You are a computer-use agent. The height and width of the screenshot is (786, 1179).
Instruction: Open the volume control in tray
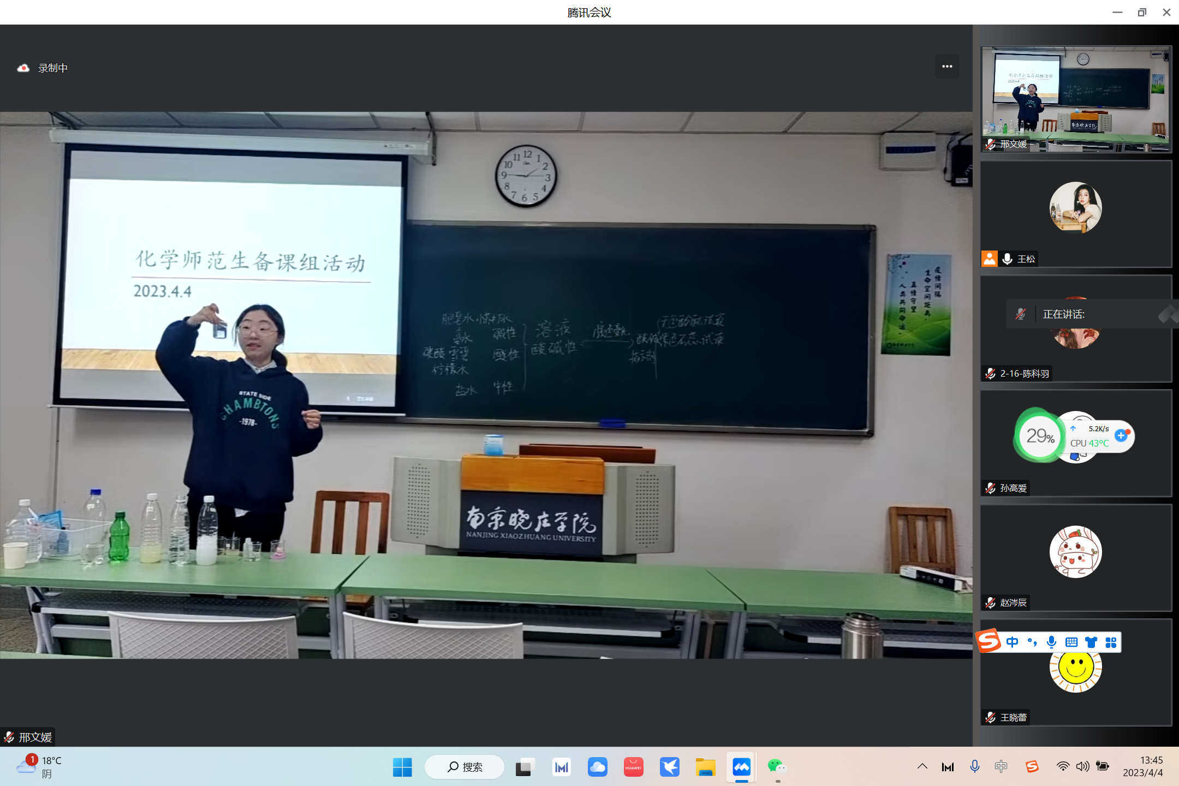(1082, 767)
